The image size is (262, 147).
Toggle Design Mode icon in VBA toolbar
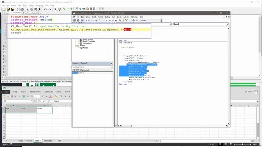(116, 20)
